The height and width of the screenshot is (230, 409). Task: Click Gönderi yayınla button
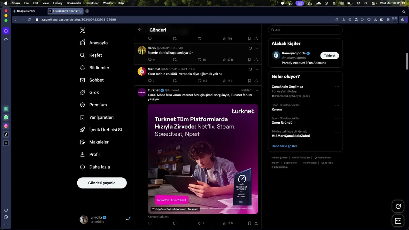[102, 183]
